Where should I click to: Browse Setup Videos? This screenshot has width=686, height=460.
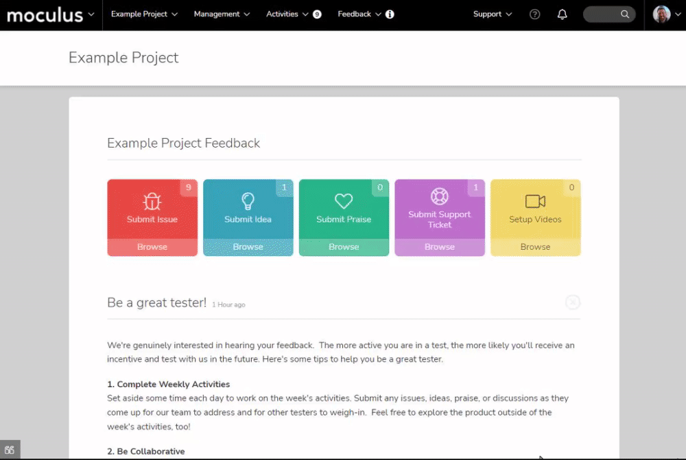535,247
